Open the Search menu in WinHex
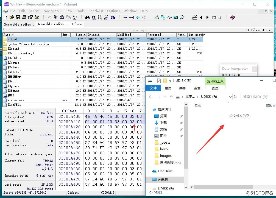This screenshot has height=198, width=276. pyautogui.click(x=34, y=11)
